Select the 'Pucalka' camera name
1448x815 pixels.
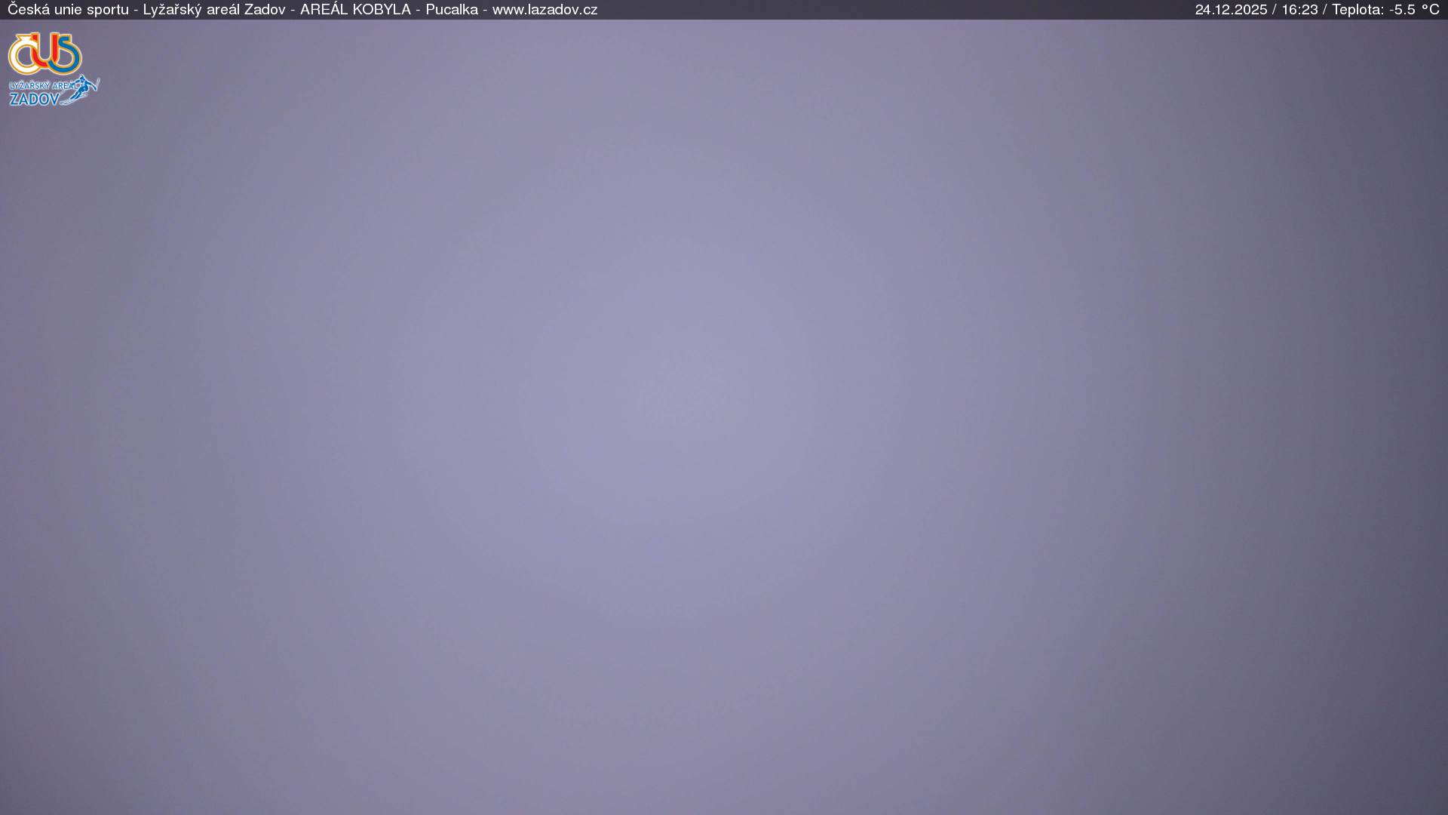(x=451, y=10)
